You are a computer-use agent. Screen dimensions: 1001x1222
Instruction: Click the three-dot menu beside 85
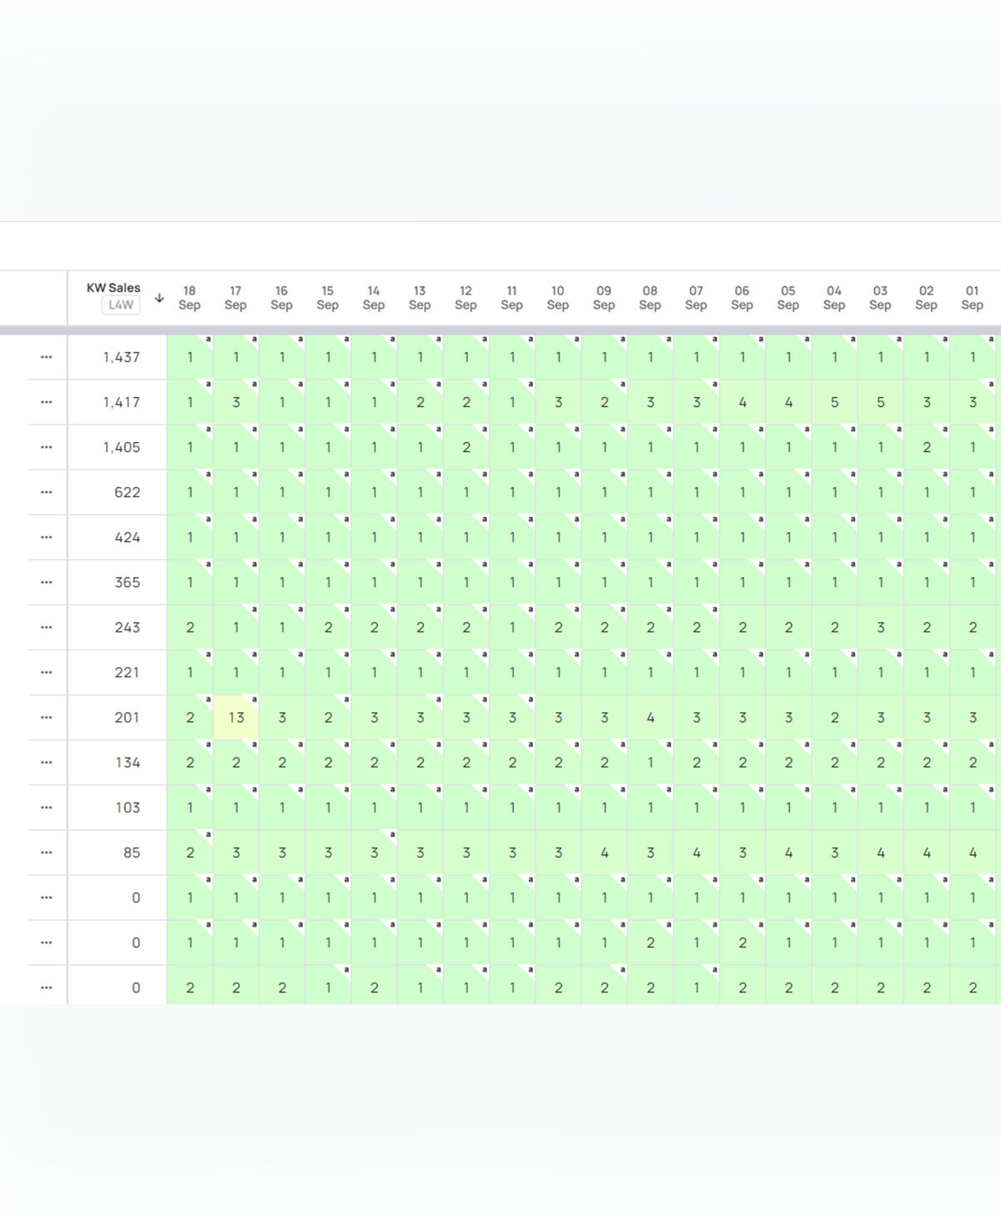tap(46, 852)
